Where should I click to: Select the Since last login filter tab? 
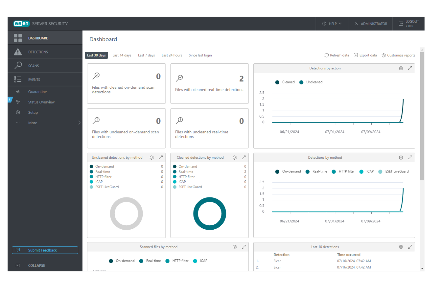(x=200, y=55)
